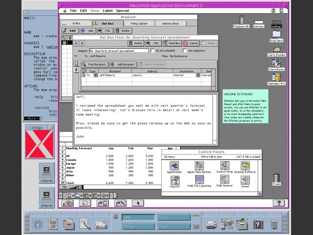Open the Label menu
The height and width of the screenshot is (235, 313).
tap(108, 11)
